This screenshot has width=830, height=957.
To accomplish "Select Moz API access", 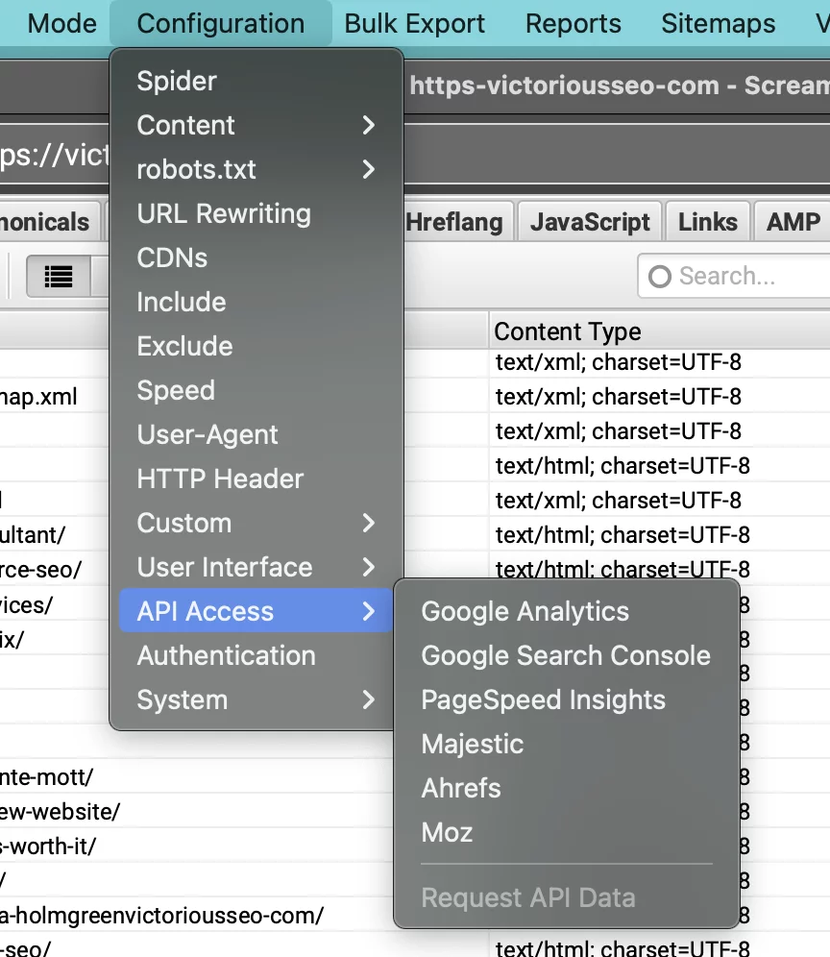I will [567, 832].
